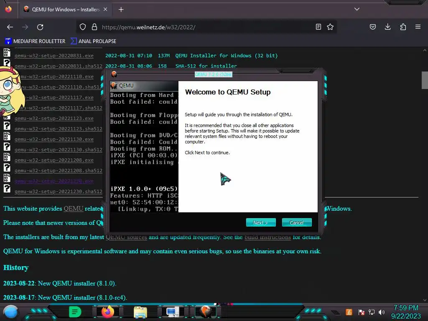
Task: Click the binary icon beside qemu-w32-setup-20221230.exe
Action: pos(7,178)
